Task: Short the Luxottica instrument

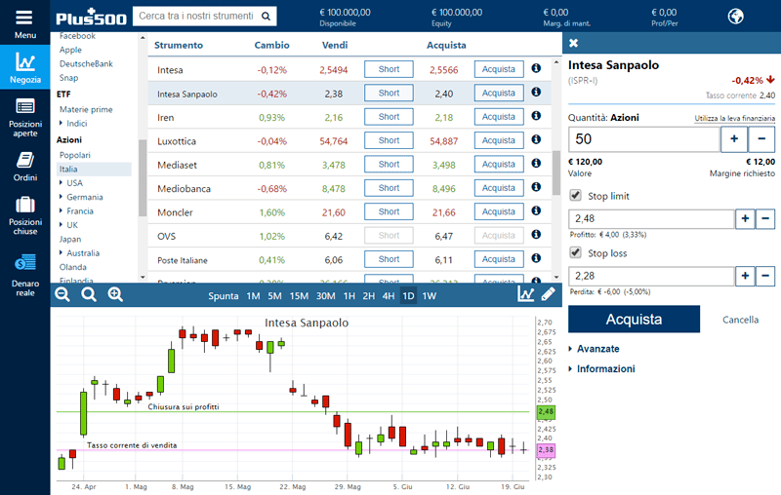Action: click(389, 140)
